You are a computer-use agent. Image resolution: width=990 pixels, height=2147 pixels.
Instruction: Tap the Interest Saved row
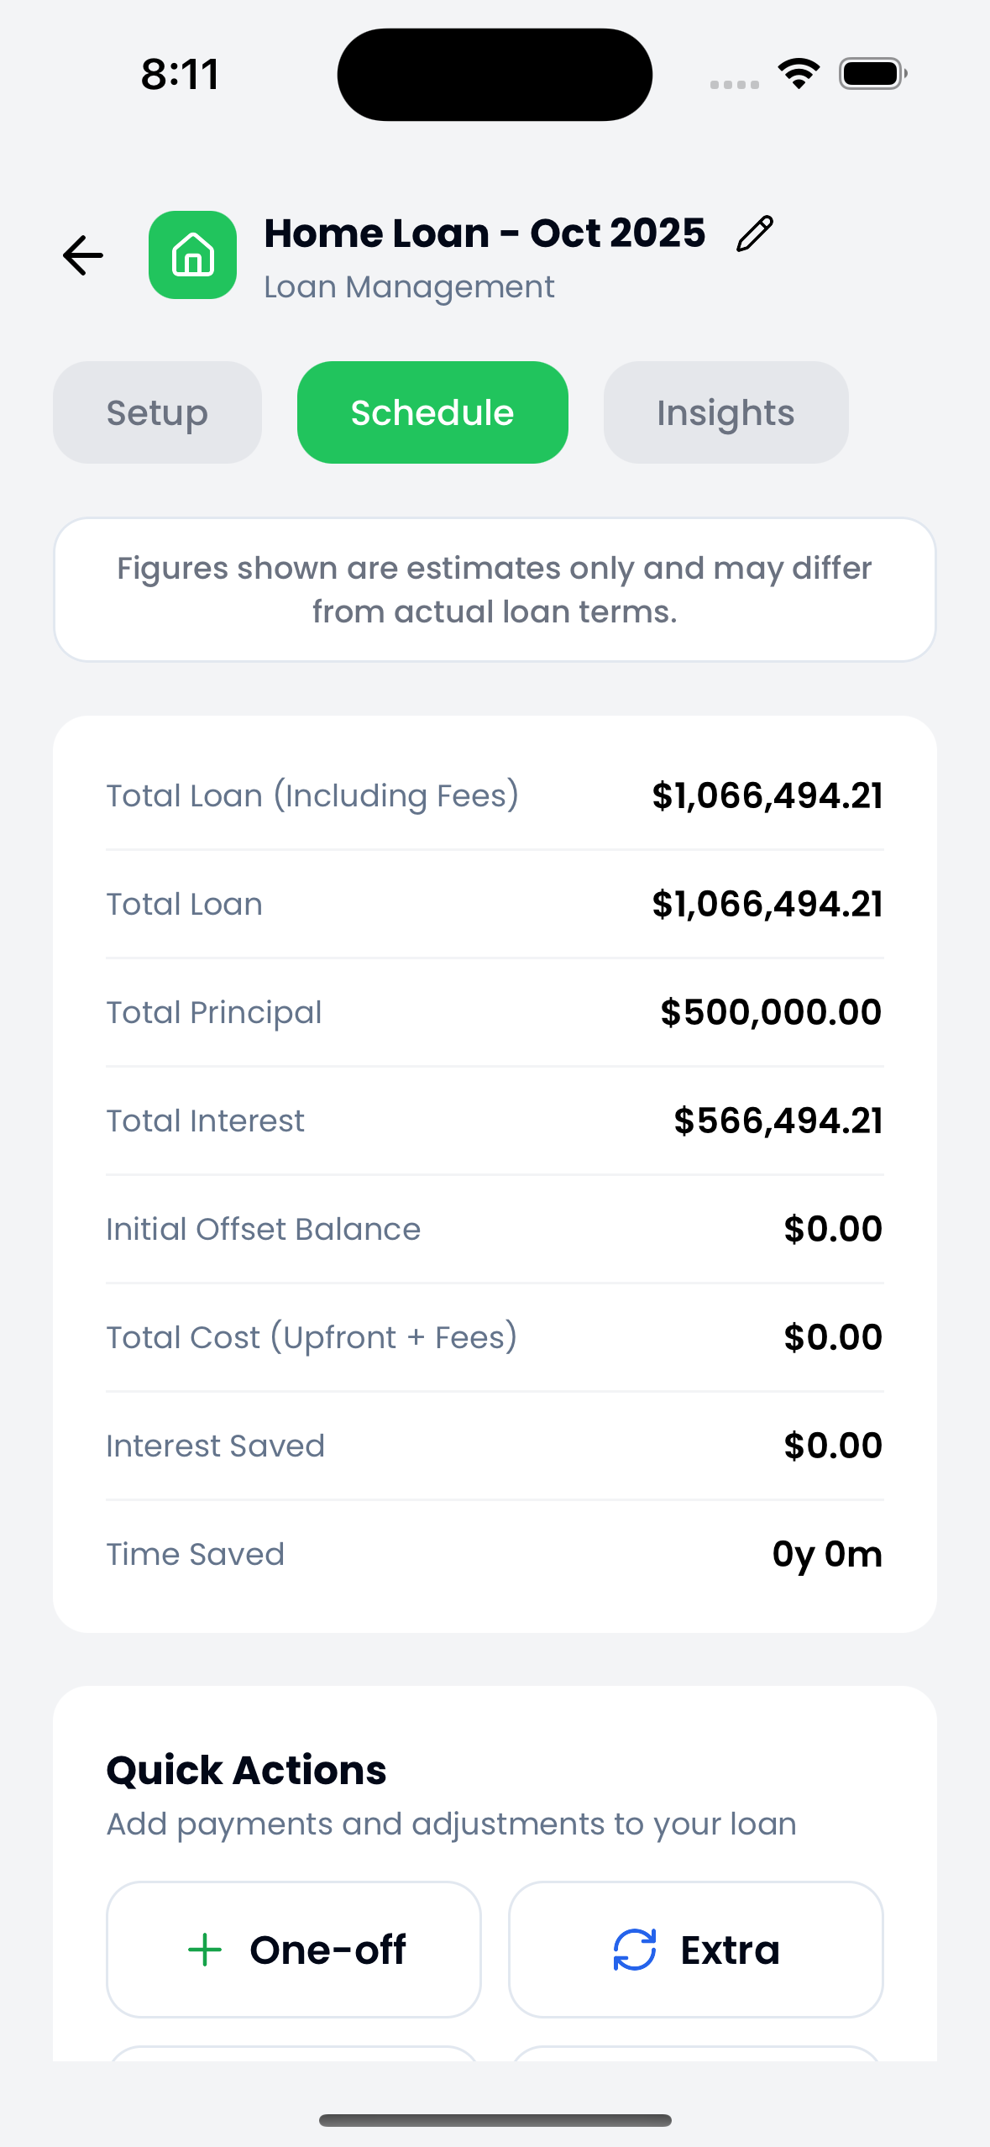click(495, 1446)
